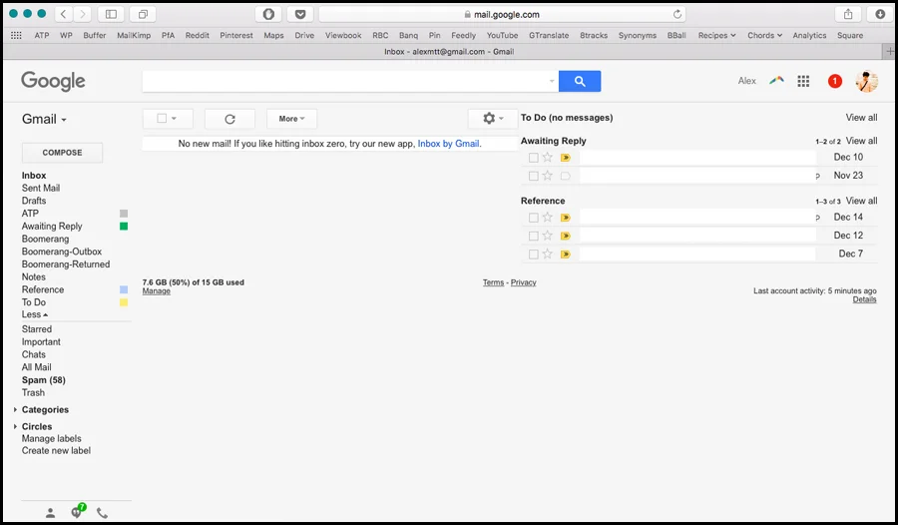898x525 pixels.
Task: Toggle importance marker on Nov 23 message
Action: [566, 176]
